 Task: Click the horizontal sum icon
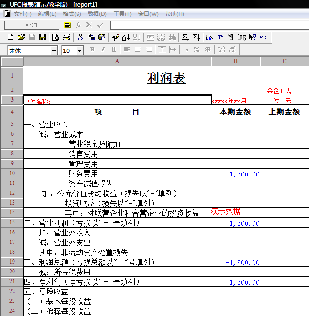tap(185, 37)
